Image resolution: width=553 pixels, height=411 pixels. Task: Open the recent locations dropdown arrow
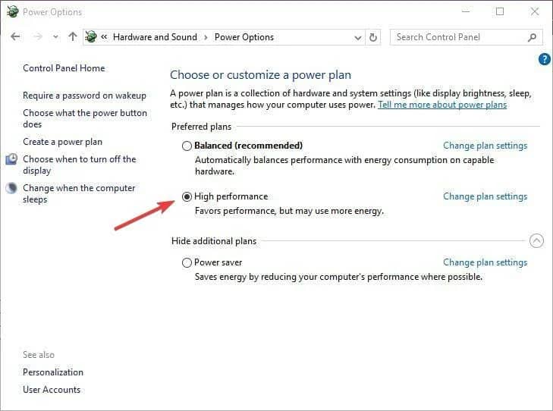click(x=56, y=37)
